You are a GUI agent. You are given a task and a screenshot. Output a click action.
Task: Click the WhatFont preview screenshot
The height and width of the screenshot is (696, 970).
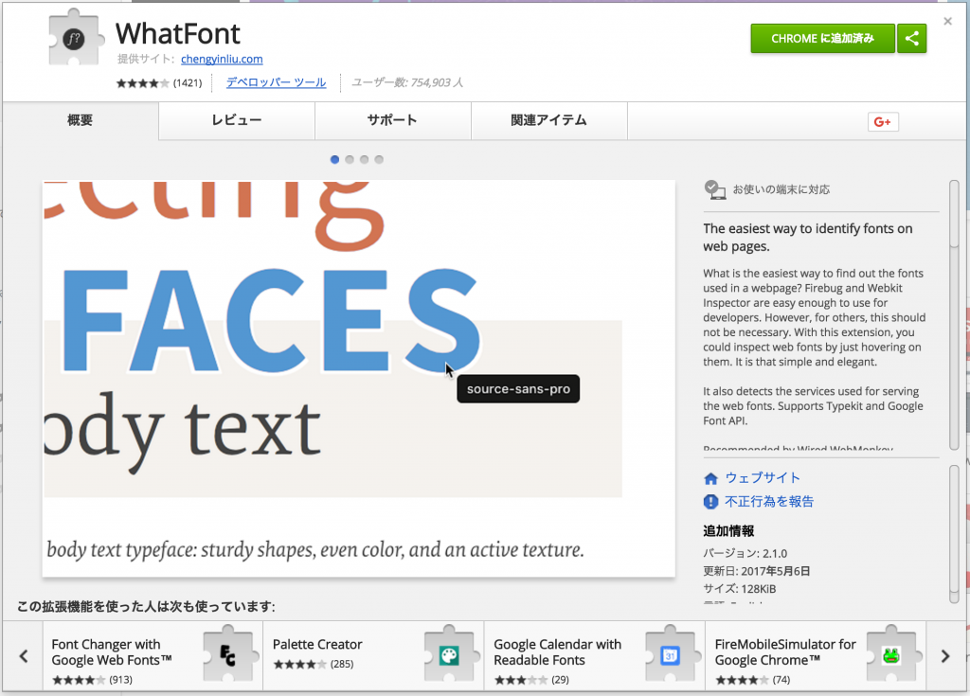359,379
